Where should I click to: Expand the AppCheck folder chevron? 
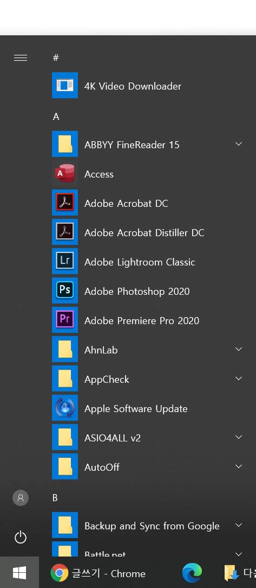(239, 378)
